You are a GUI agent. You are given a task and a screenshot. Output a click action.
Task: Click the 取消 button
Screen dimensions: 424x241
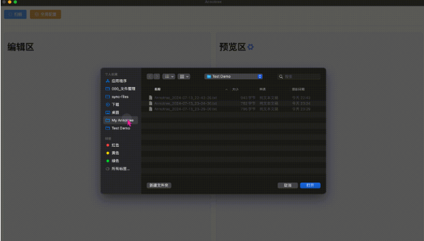pyautogui.click(x=287, y=185)
